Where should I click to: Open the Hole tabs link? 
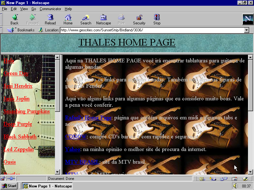pyautogui.click(x=9, y=60)
